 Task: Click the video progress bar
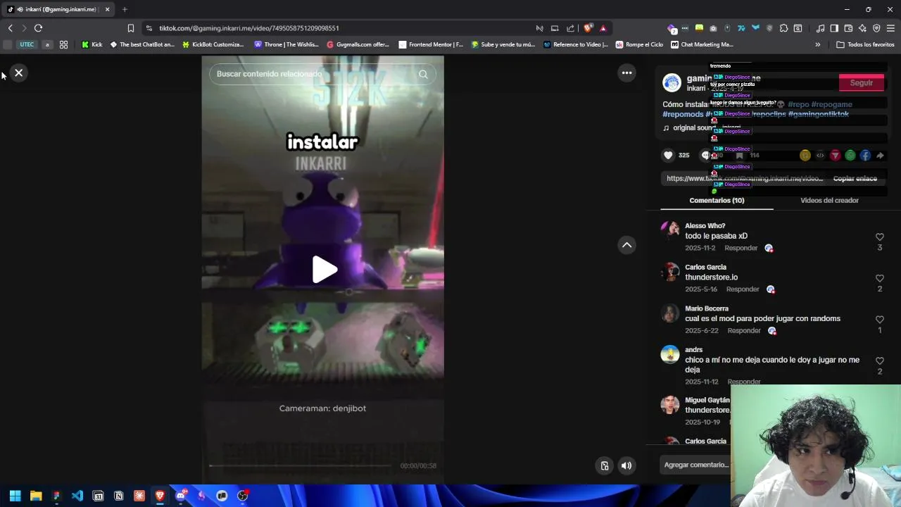pyautogui.click(x=301, y=465)
